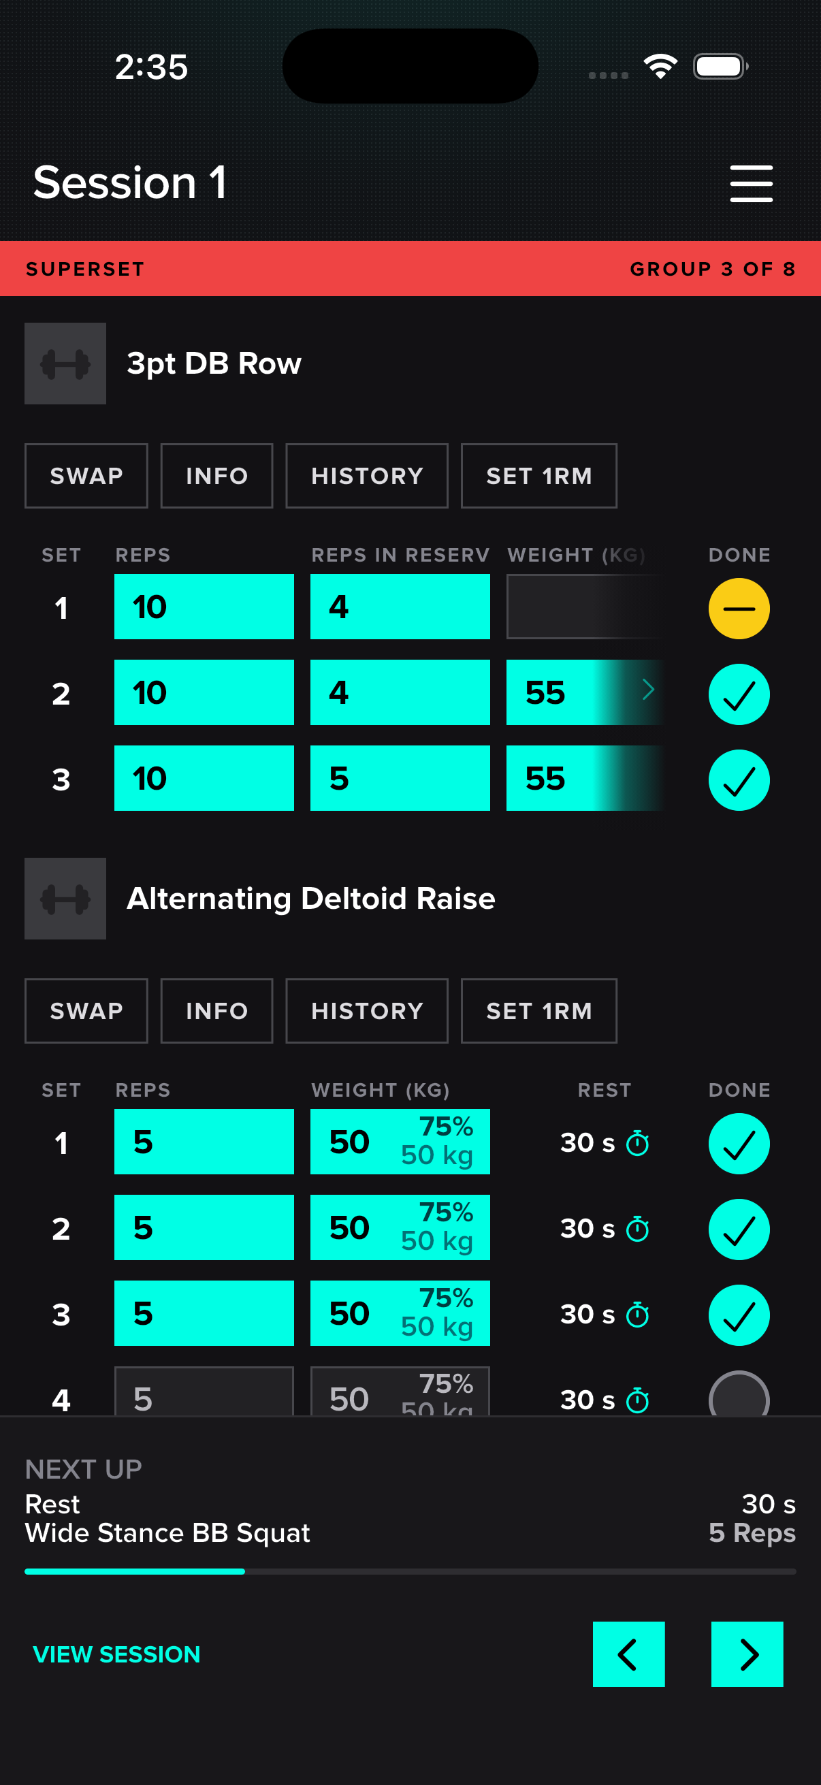The width and height of the screenshot is (821, 1785).
Task: Toggle yellow skipped marker on DB Row set 1
Action: [739, 609]
